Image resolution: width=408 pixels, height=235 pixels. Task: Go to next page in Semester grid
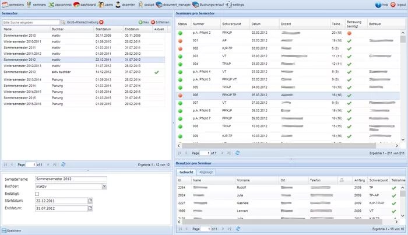tap(48, 164)
